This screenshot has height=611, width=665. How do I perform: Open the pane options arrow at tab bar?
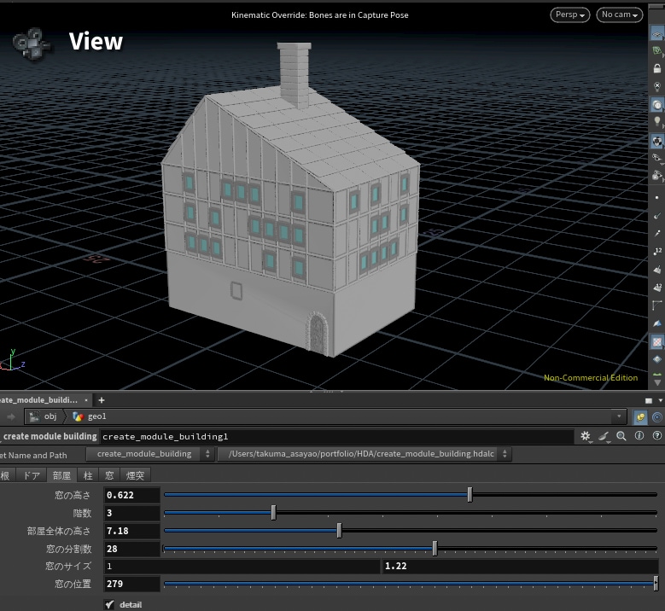point(661,400)
